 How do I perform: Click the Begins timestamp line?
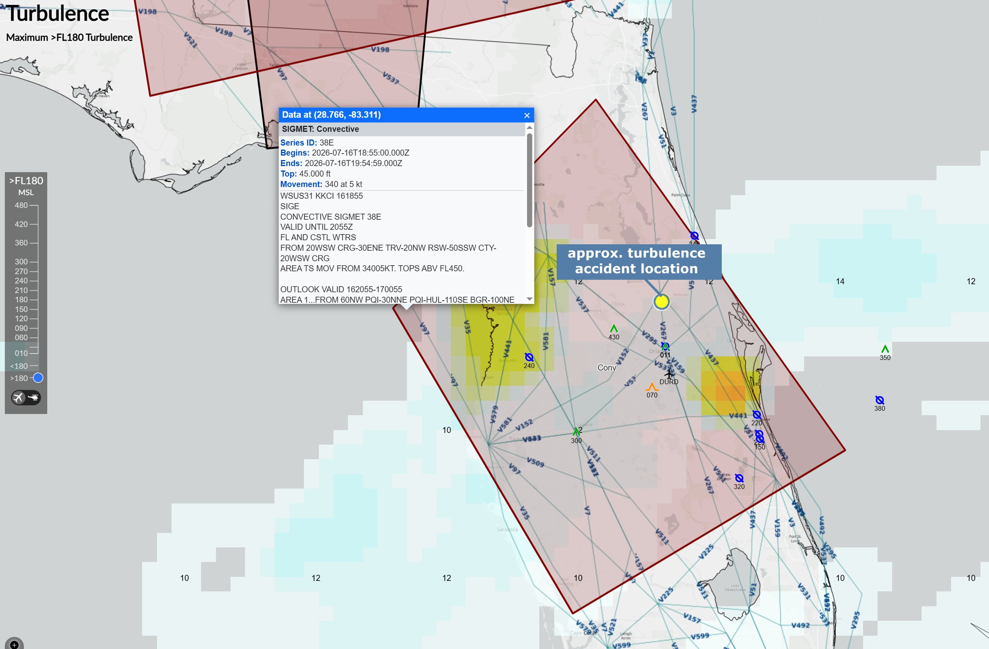[x=344, y=153]
